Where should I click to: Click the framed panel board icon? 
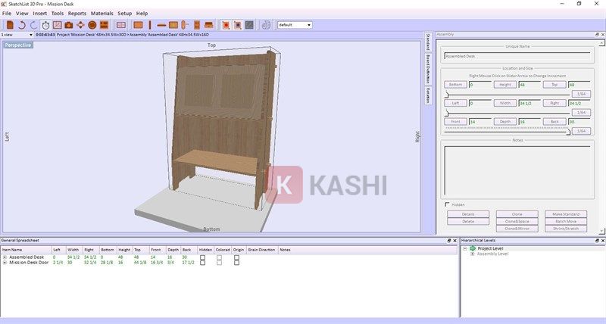173,25
